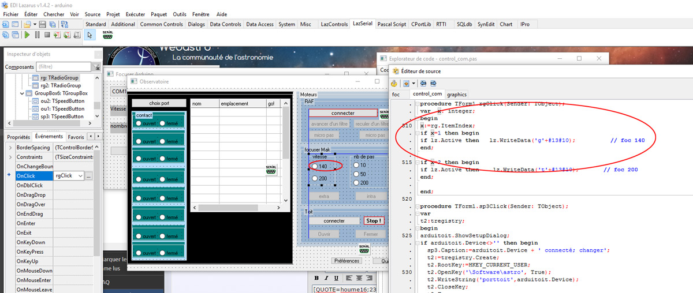The image size is (693, 293).
Task: Click the Save All toolbar icon
Action: pyautogui.click(x=52, y=24)
